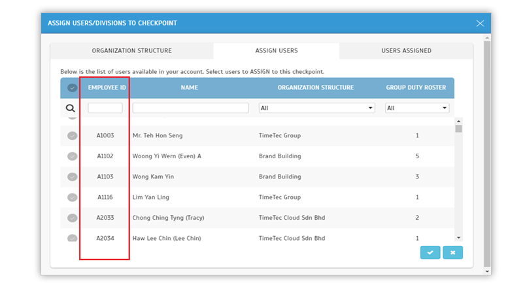
Task: Cancel using the X button at bottom
Action: 452,252
